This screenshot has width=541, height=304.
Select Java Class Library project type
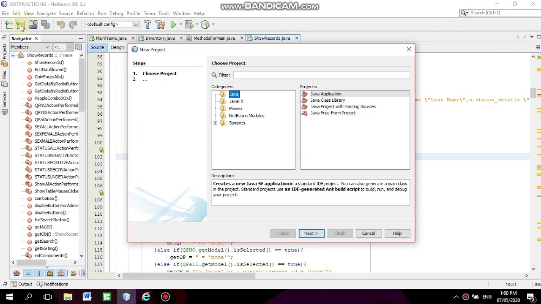[327, 100]
